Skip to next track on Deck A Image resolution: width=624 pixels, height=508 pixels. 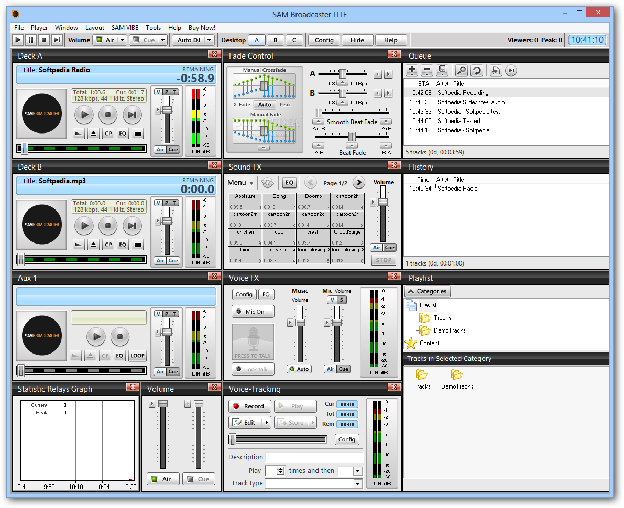(x=132, y=115)
